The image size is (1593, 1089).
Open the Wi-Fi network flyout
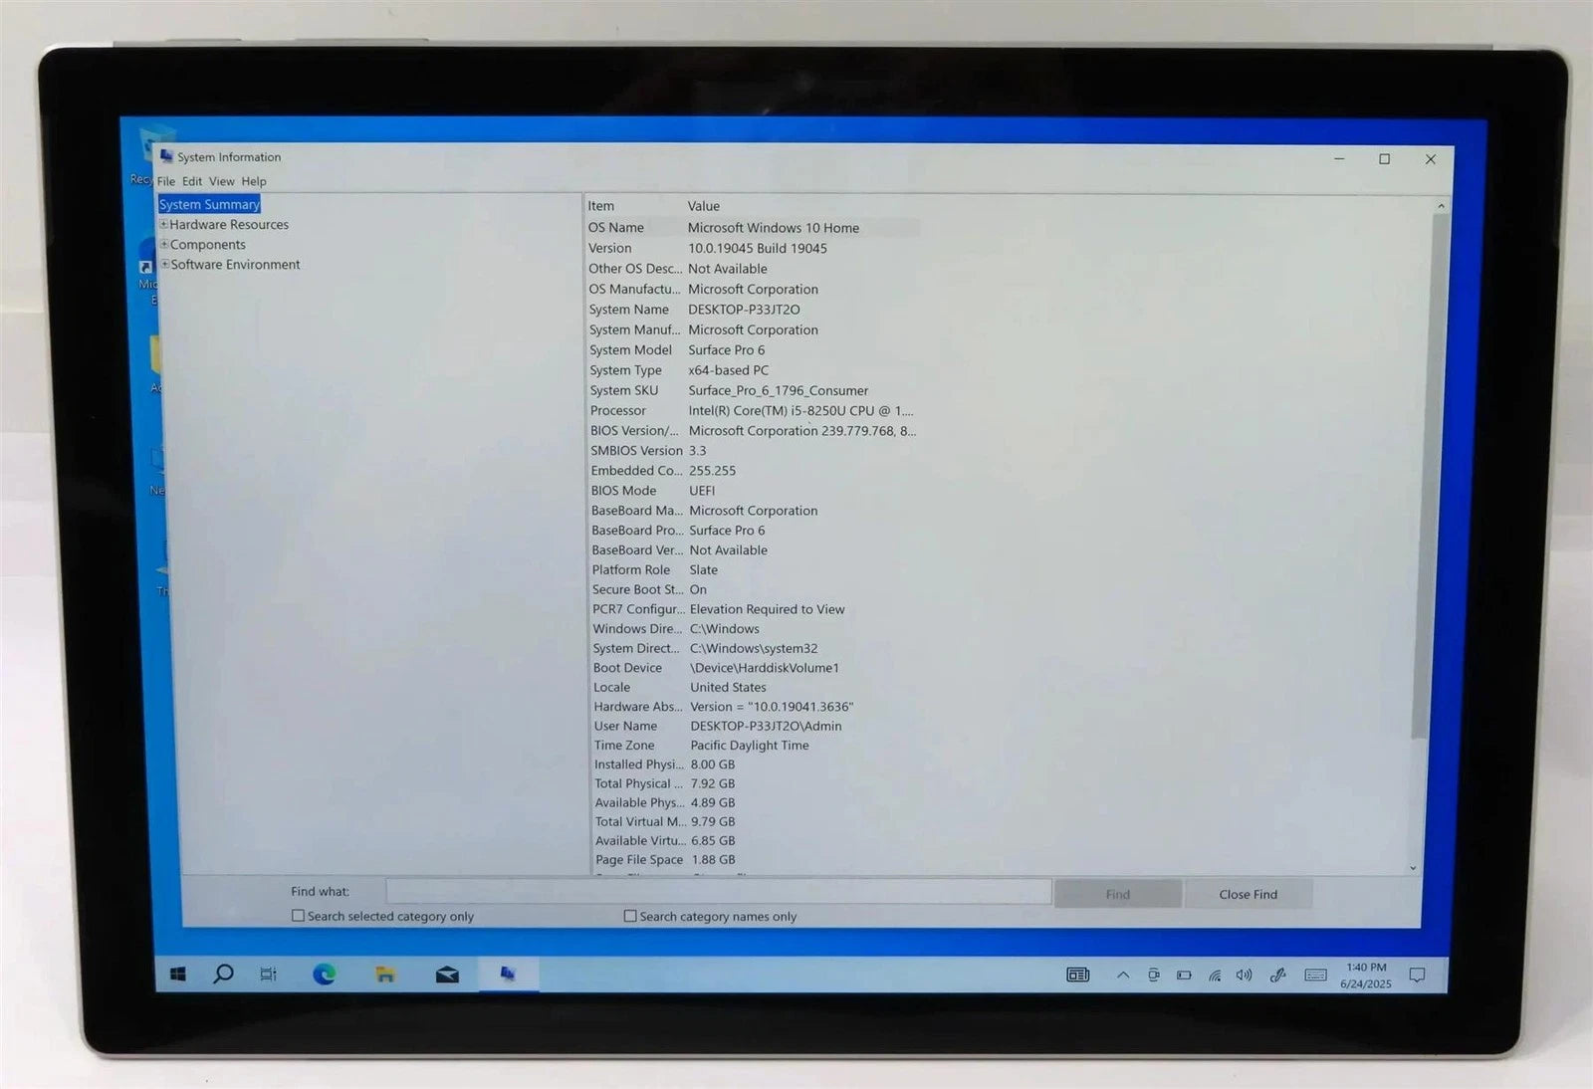click(x=1215, y=975)
